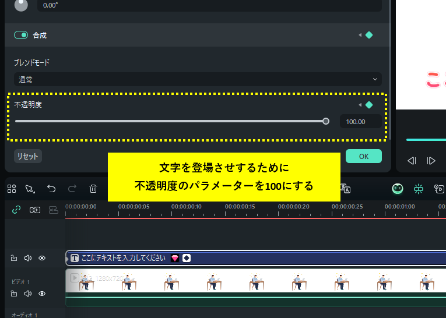Click the preview playback progress bar
This screenshot has height=318, width=446.
coord(426,140)
